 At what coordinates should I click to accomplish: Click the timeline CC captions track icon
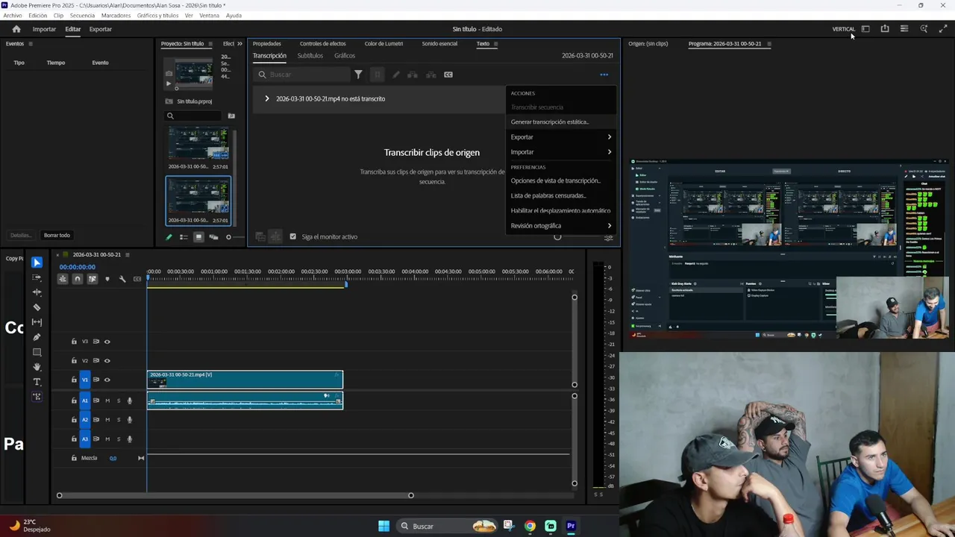[x=137, y=279]
